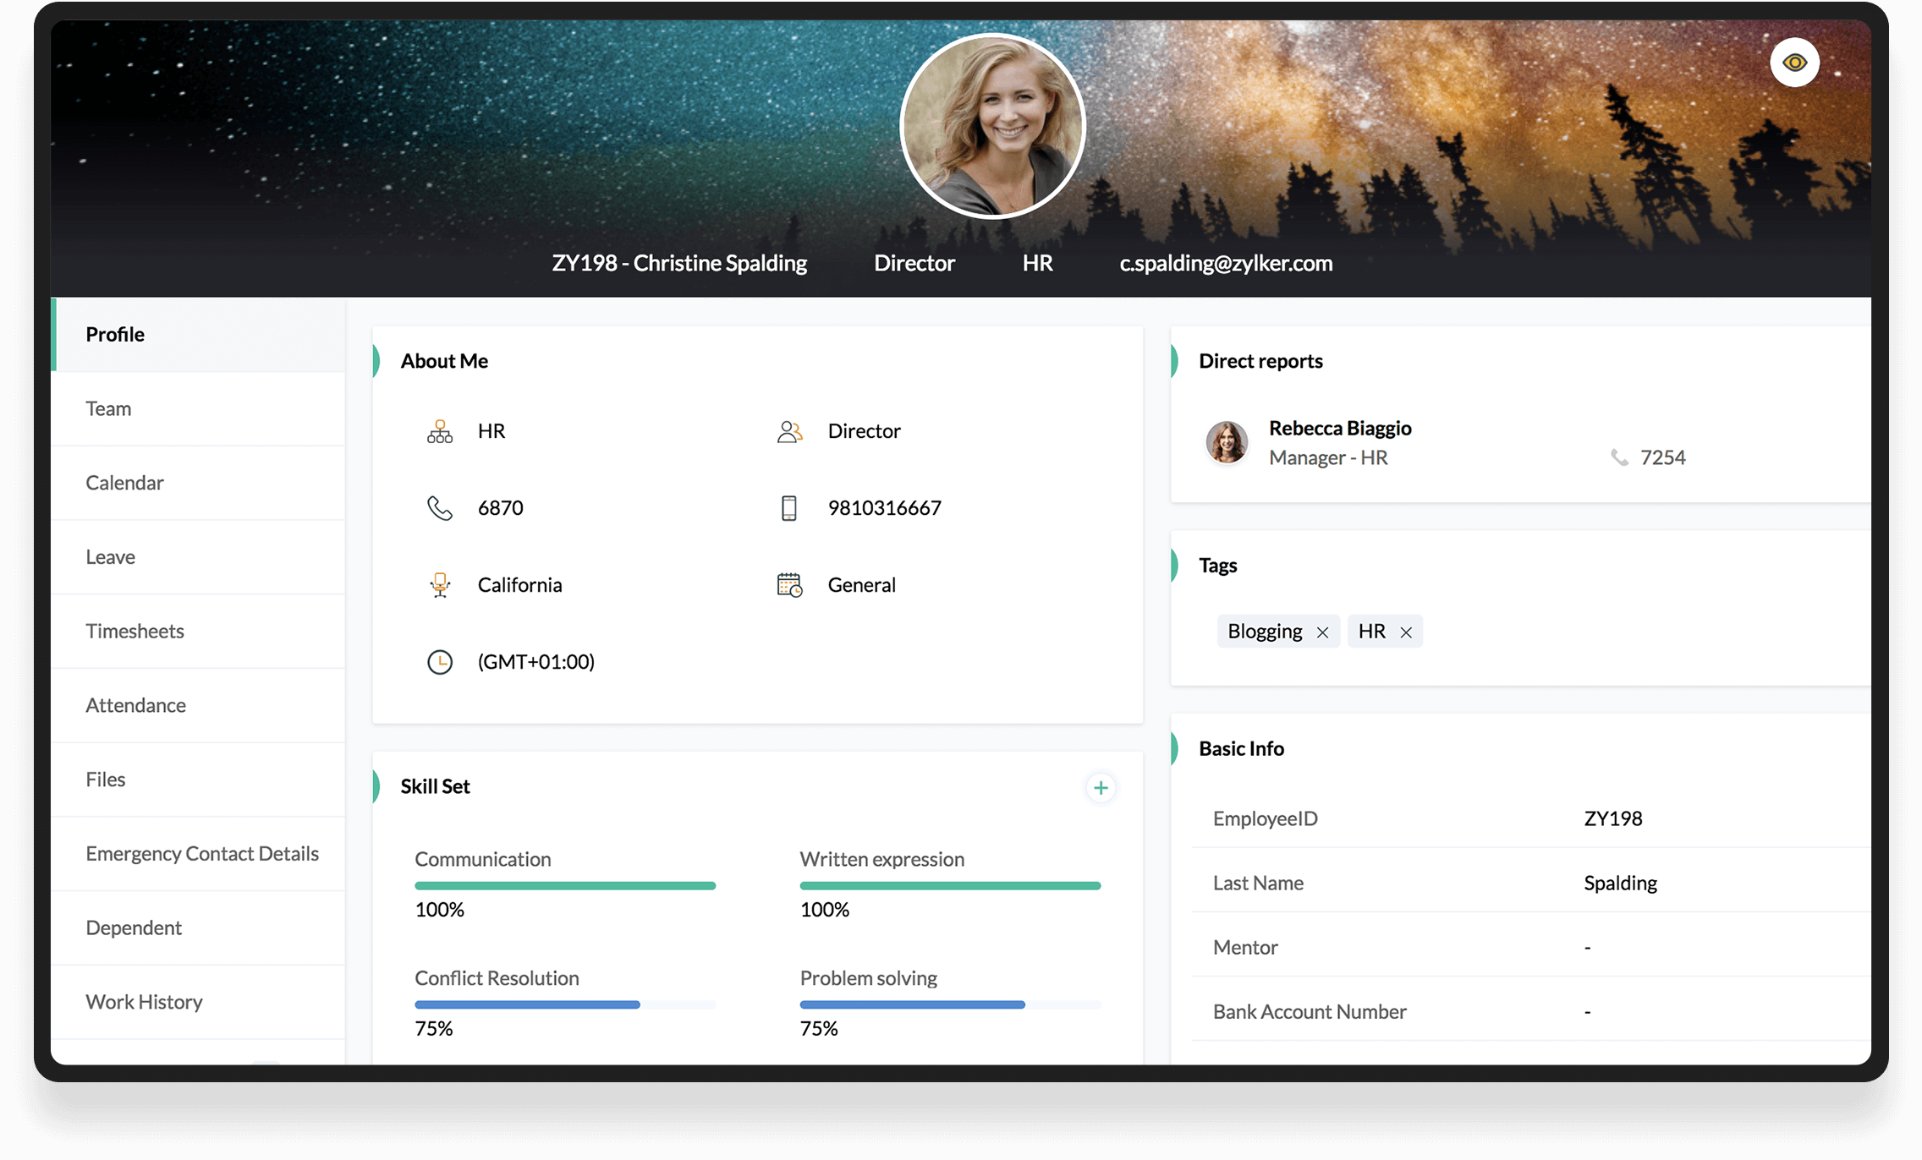Toggle the eye visibility icon on banner

[x=1794, y=63]
